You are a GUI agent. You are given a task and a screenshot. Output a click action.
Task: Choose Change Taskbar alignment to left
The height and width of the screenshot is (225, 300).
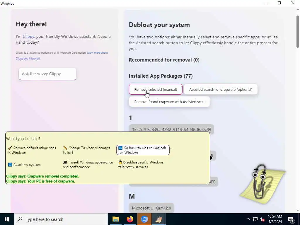(x=87, y=150)
